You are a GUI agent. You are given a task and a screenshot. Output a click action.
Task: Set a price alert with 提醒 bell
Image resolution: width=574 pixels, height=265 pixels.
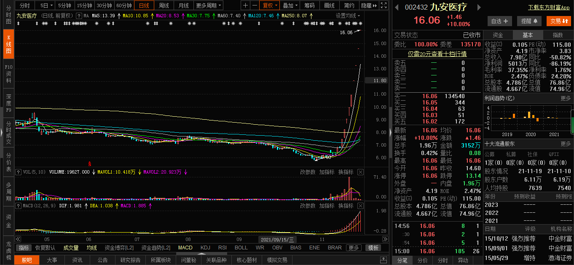pyautogui.click(x=529, y=21)
